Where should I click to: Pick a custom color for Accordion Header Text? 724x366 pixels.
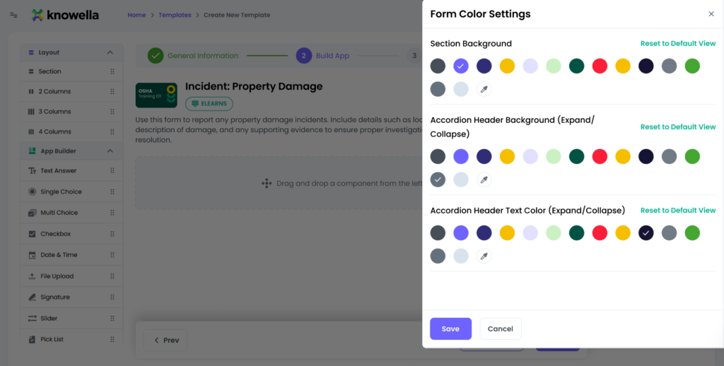pos(484,256)
